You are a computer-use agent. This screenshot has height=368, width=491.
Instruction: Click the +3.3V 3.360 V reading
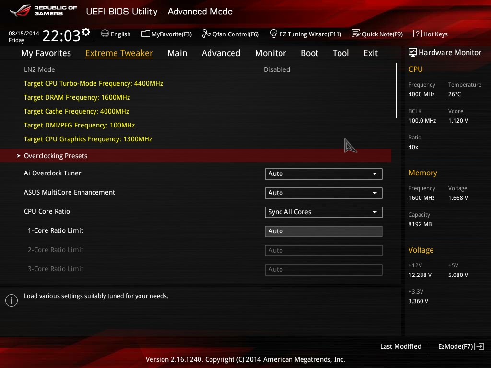(418, 301)
